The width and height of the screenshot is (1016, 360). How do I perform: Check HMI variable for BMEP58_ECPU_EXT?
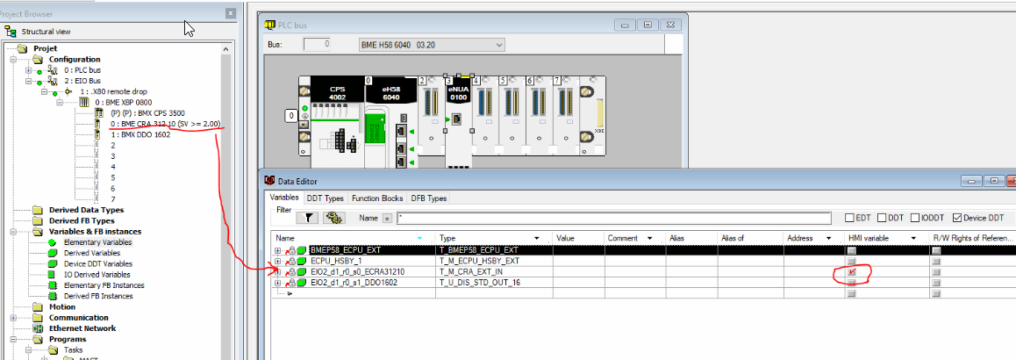[x=852, y=249]
